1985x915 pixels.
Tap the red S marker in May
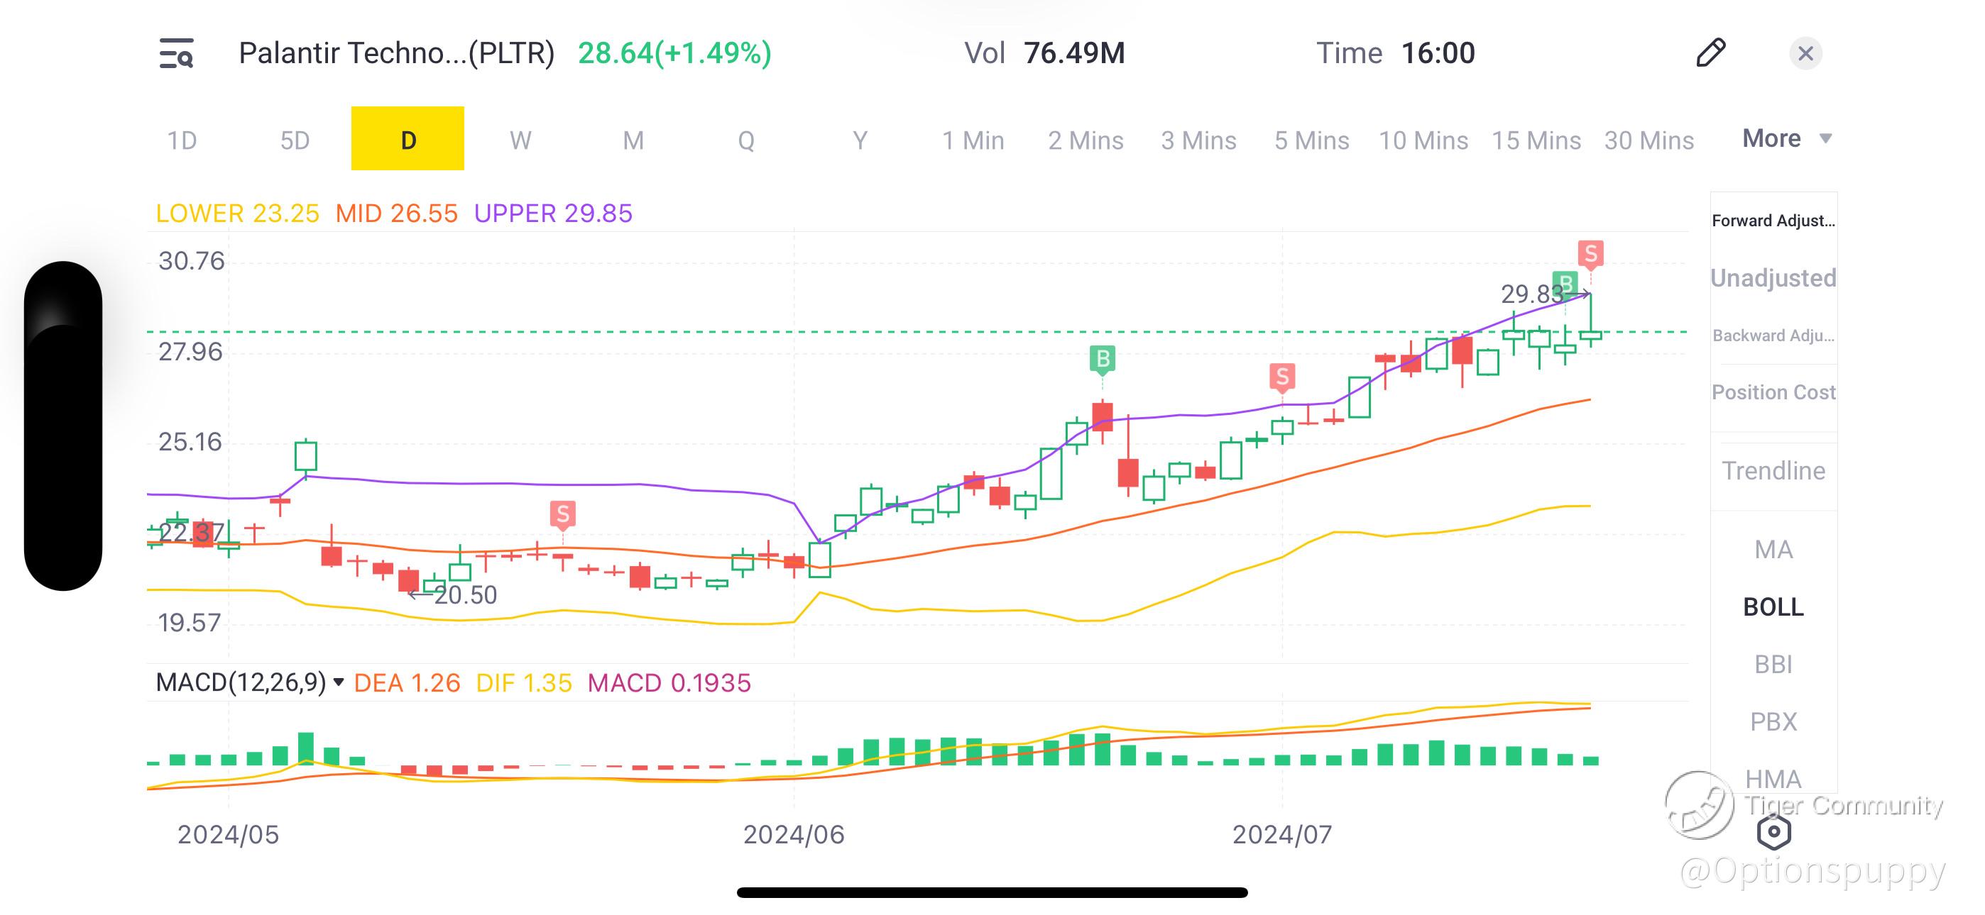562,514
